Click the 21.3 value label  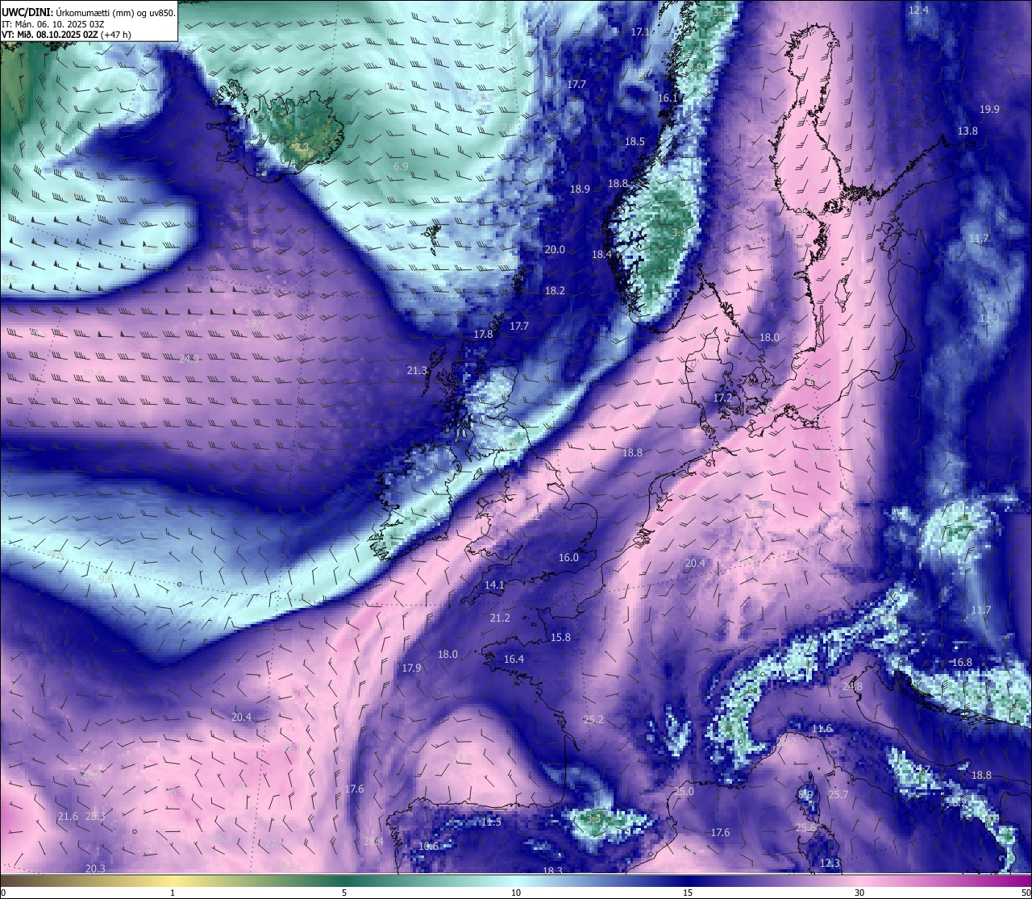tap(417, 371)
